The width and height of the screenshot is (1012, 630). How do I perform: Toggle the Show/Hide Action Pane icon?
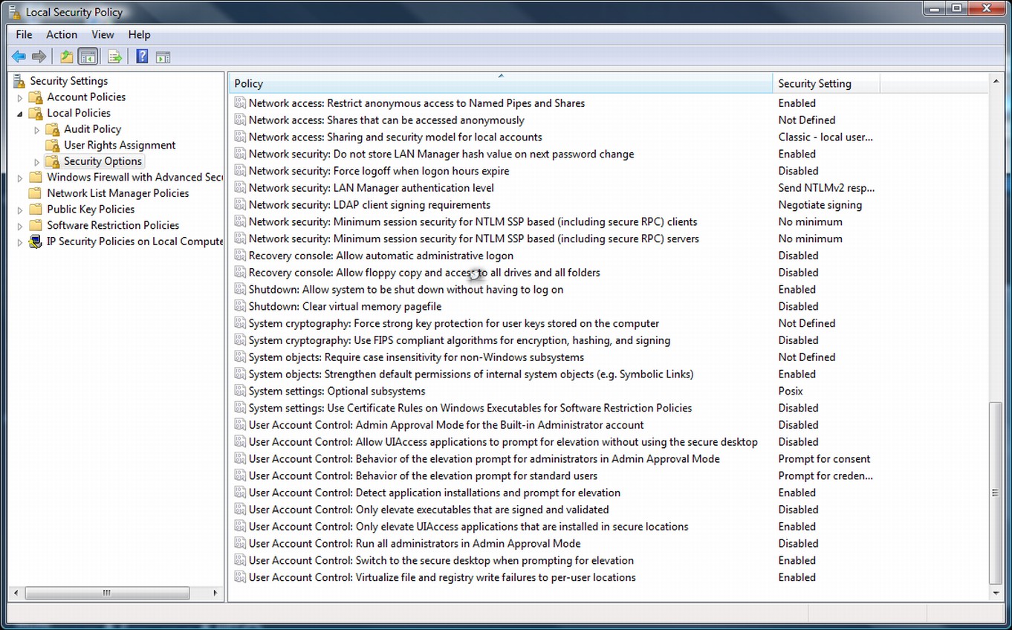click(x=163, y=56)
